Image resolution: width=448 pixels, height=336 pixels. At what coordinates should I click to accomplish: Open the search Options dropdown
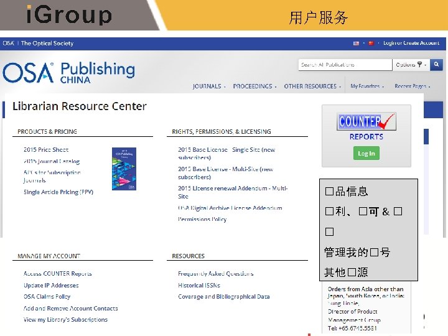coord(411,65)
